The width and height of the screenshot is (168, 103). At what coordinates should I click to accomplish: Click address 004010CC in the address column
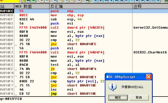7,11
